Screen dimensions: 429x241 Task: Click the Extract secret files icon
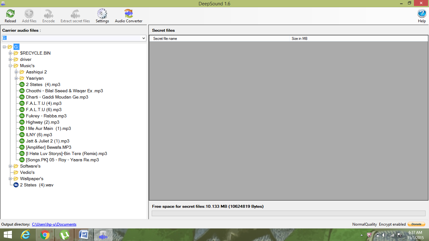(75, 14)
